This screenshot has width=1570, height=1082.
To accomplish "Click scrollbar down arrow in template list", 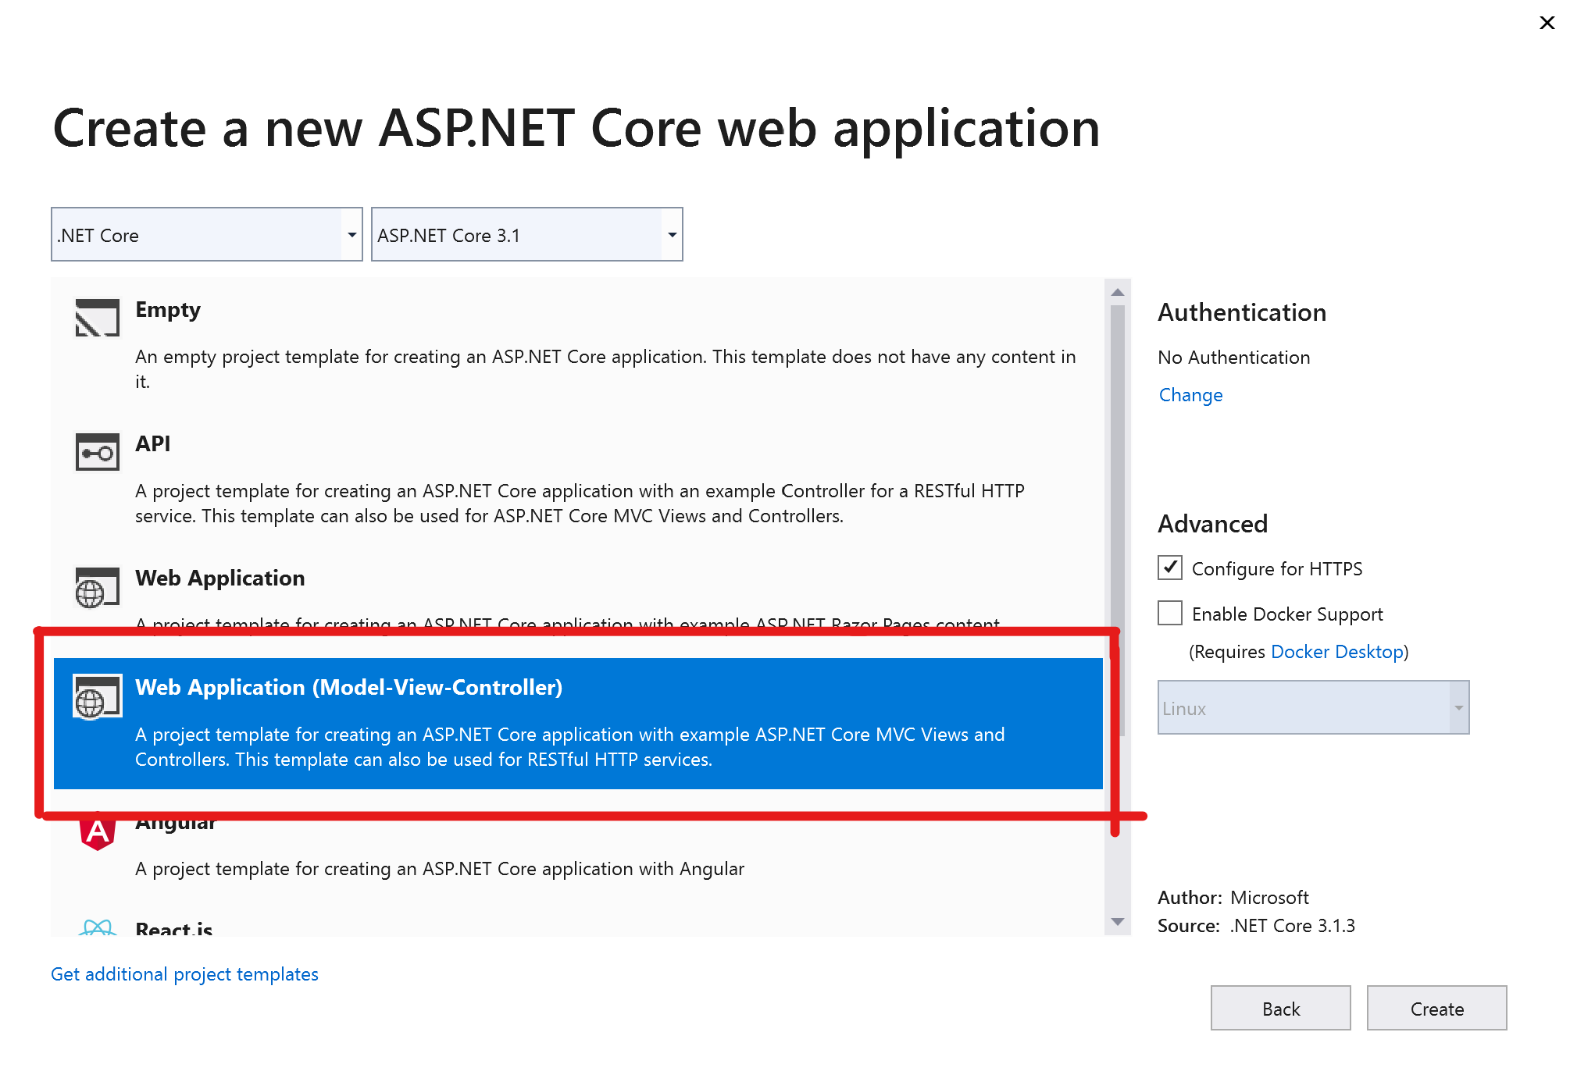I will click(1118, 922).
